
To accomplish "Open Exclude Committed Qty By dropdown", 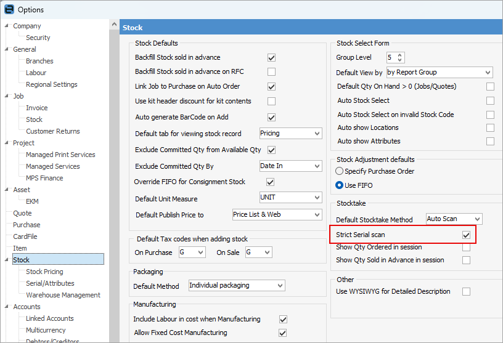I will 290,166.
